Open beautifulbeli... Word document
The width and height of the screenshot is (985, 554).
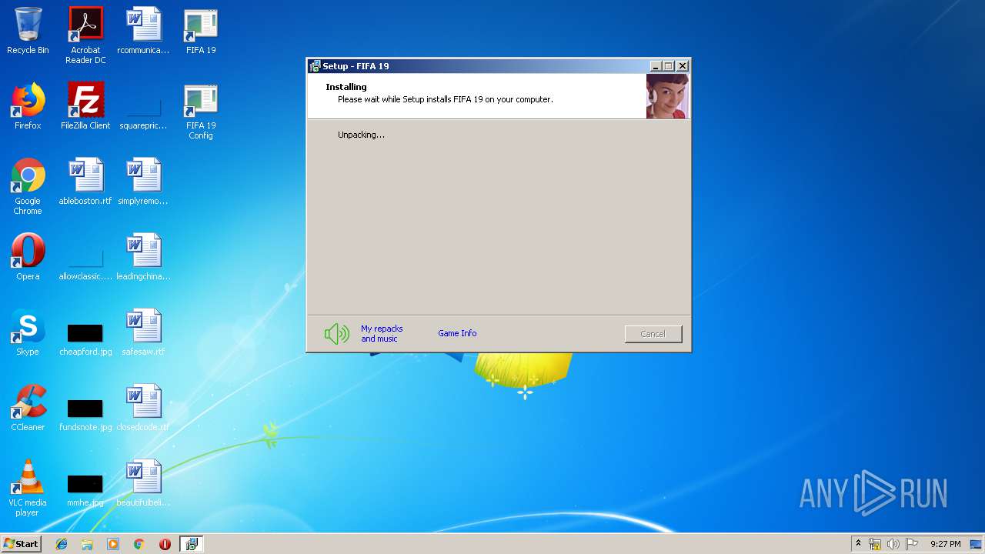point(143,484)
